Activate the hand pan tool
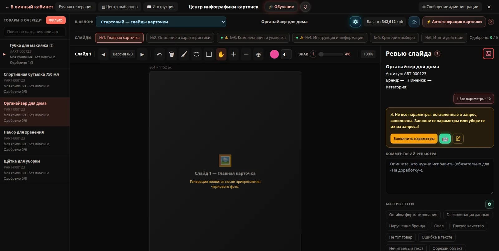The image size is (499, 251). (221, 54)
